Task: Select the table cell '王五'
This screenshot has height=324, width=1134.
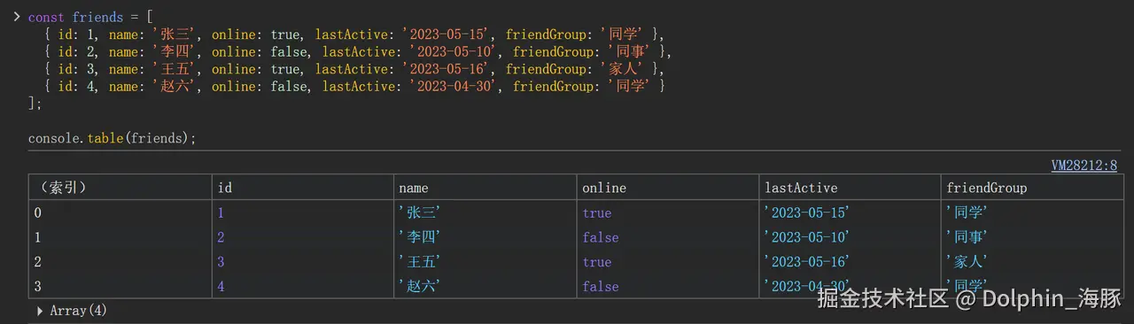Action: 485,262
